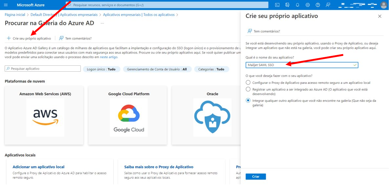
Task: Click the Amazon Web Services tile
Action: coord(44,115)
